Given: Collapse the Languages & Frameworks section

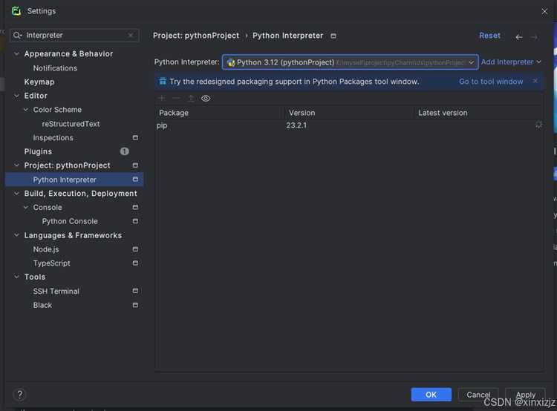Looking at the screenshot, I should pos(16,235).
